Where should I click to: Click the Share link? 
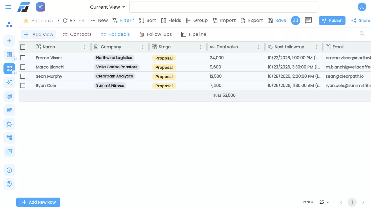[x=361, y=21]
